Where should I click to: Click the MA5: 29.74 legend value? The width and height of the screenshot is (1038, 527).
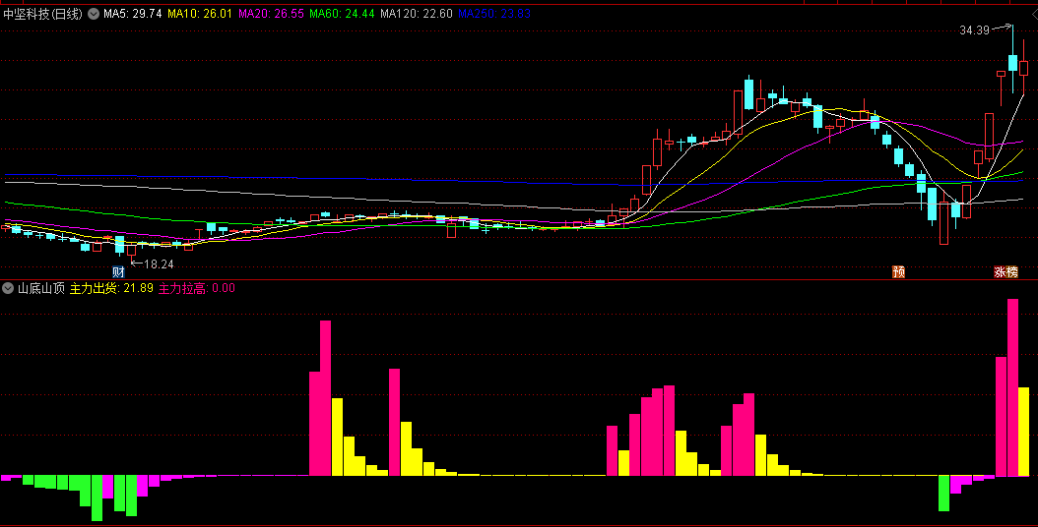point(132,14)
